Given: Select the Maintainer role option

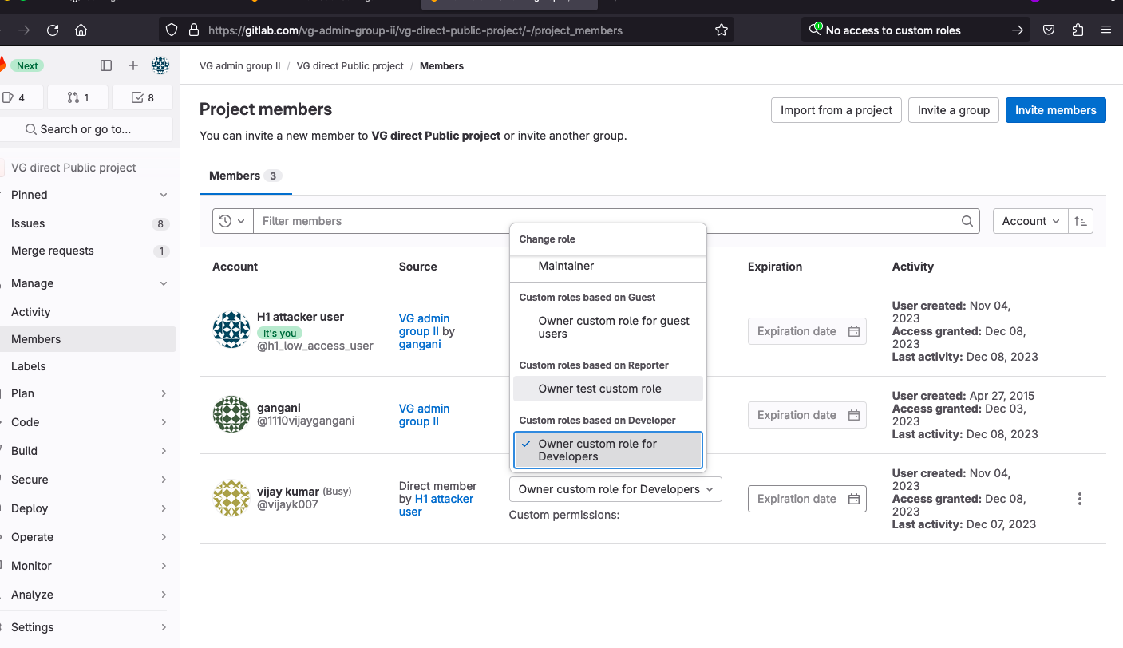Looking at the screenshot, I should click(x=566, y=266).
